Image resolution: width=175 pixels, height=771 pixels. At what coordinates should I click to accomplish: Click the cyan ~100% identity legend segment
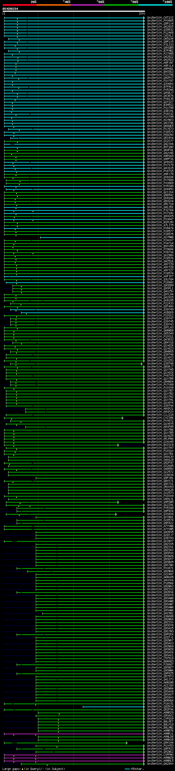(155, 5)
